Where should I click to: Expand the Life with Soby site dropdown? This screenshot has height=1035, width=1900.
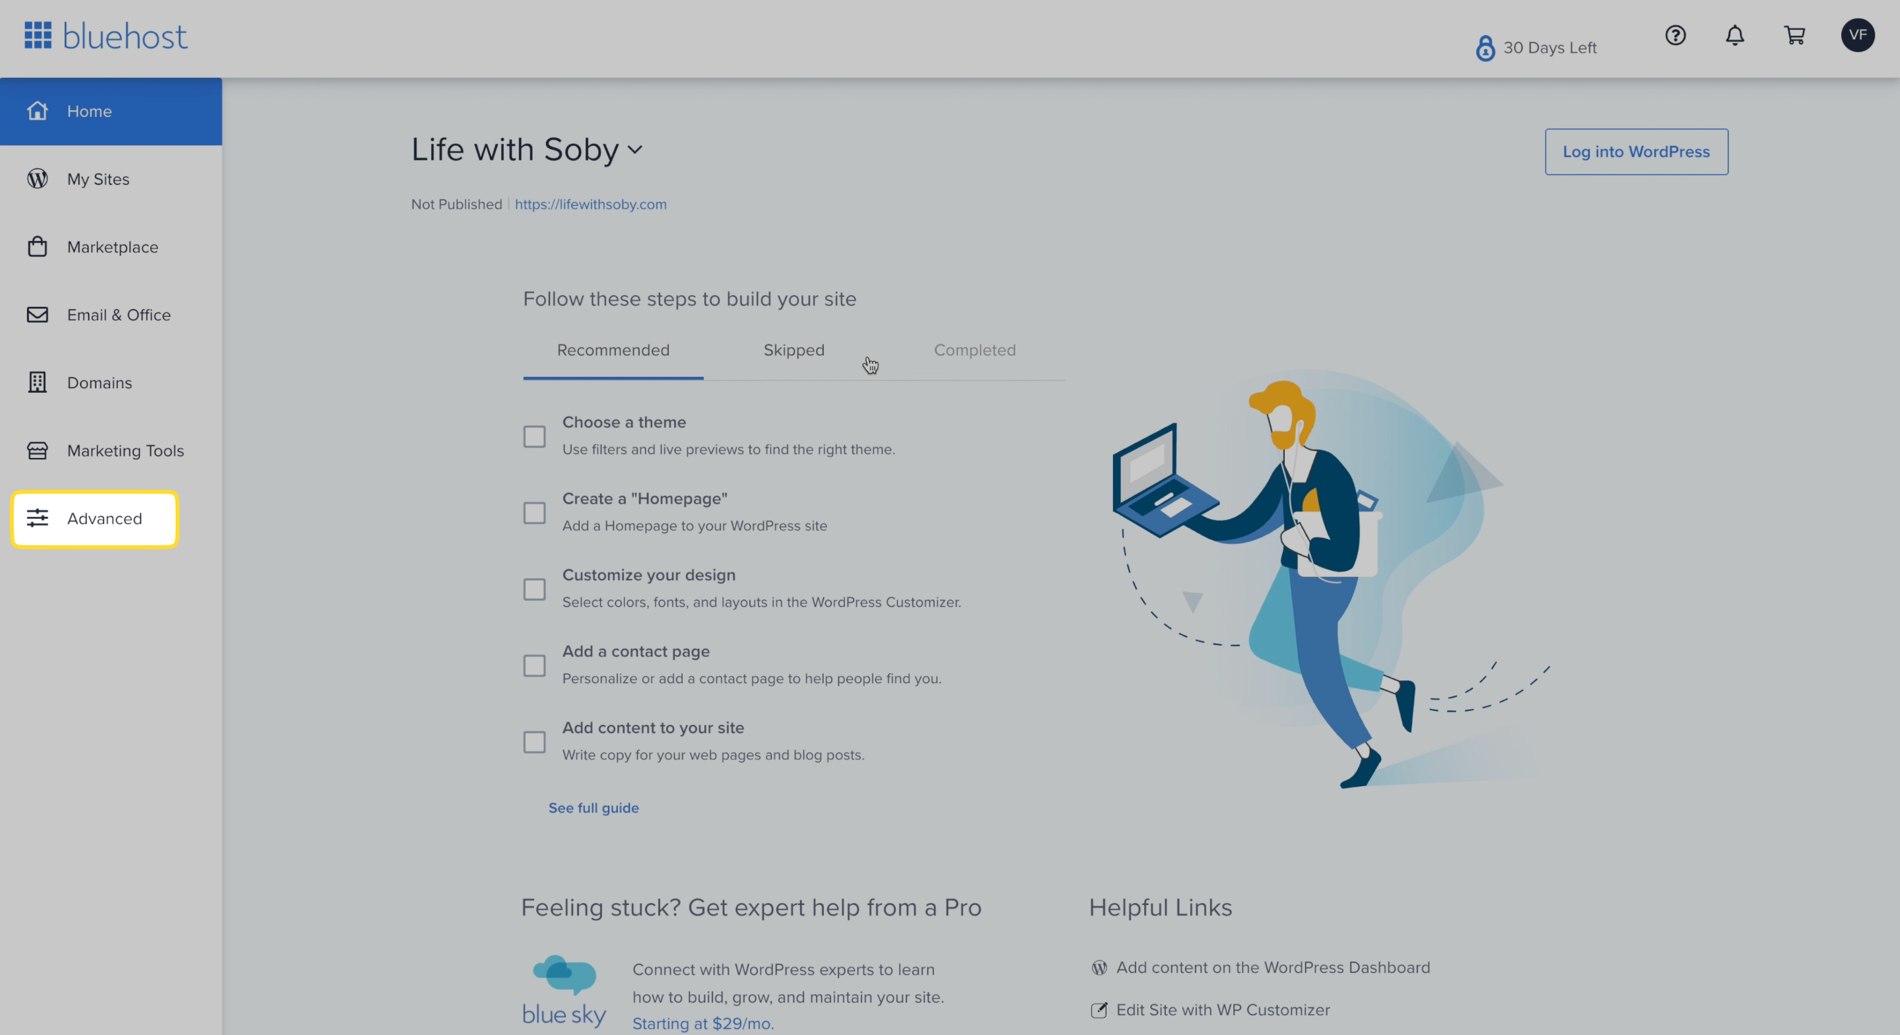tap(635, 150)
